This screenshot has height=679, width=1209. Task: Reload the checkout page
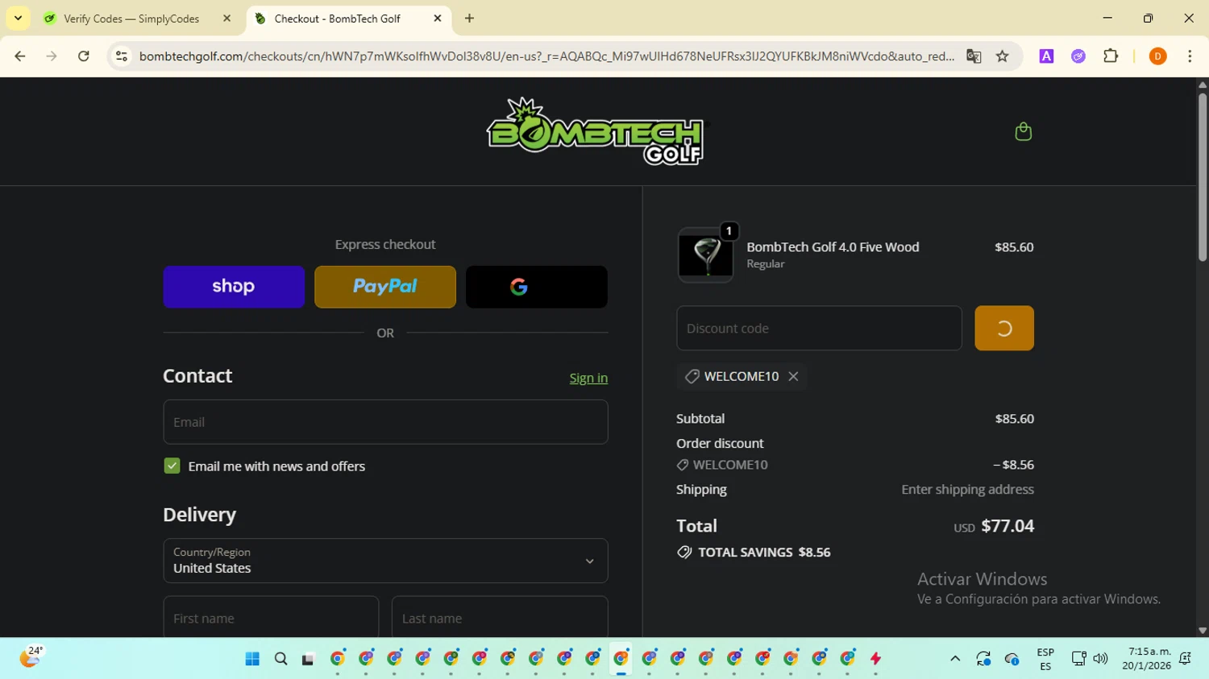[x=84, y=56]
